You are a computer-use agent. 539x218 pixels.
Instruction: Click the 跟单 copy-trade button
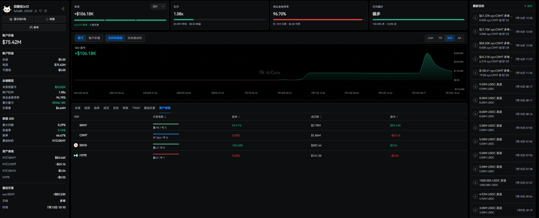34,27
